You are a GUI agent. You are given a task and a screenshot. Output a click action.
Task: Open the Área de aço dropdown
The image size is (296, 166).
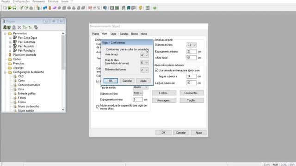coord(144,55)
